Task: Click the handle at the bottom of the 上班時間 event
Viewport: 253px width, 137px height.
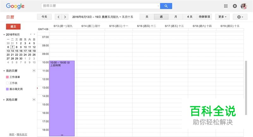Action: pos(62,135)
